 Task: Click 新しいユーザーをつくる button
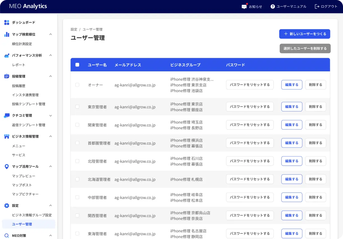click(304, 34)
